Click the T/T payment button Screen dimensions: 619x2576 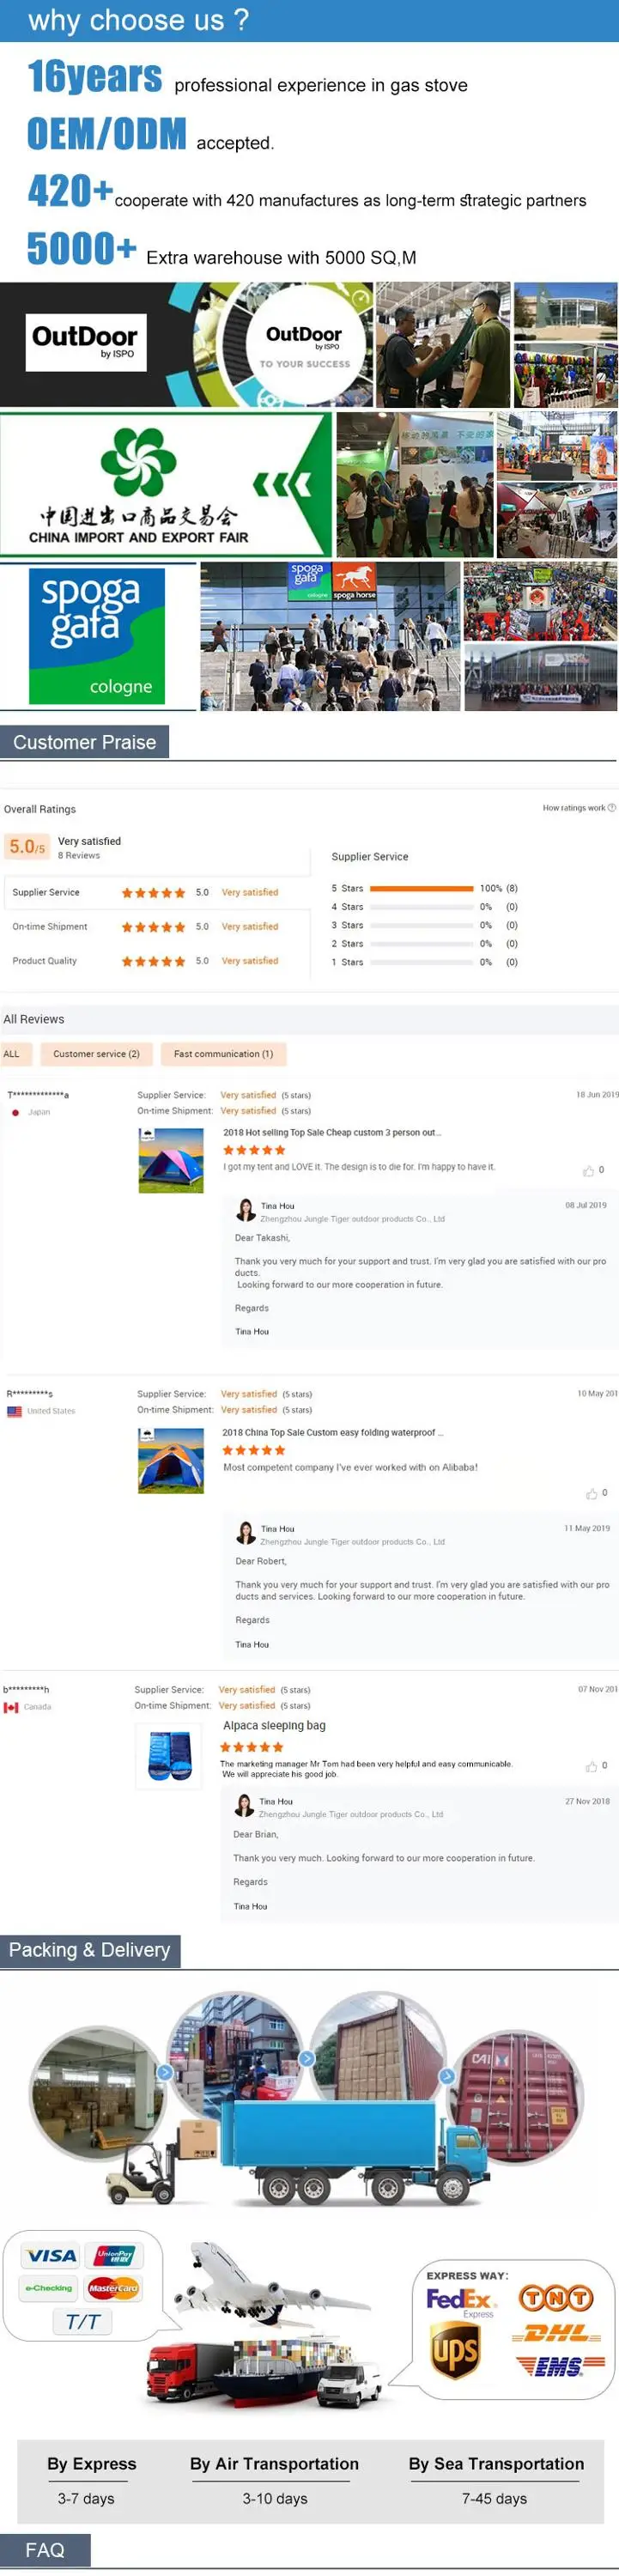[82, 2322]
